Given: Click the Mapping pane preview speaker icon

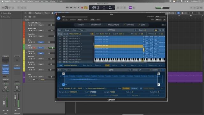Looking at the screenshot, I should click(136, 30).
